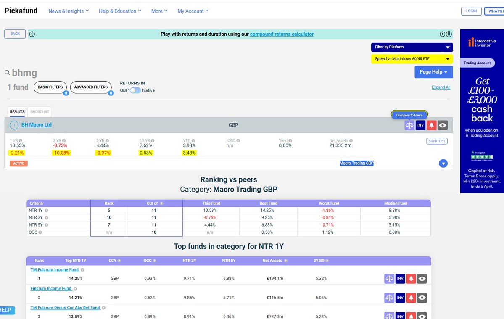
Task: Click the Top NTR 1Y column header
Action: coord(76,261)
